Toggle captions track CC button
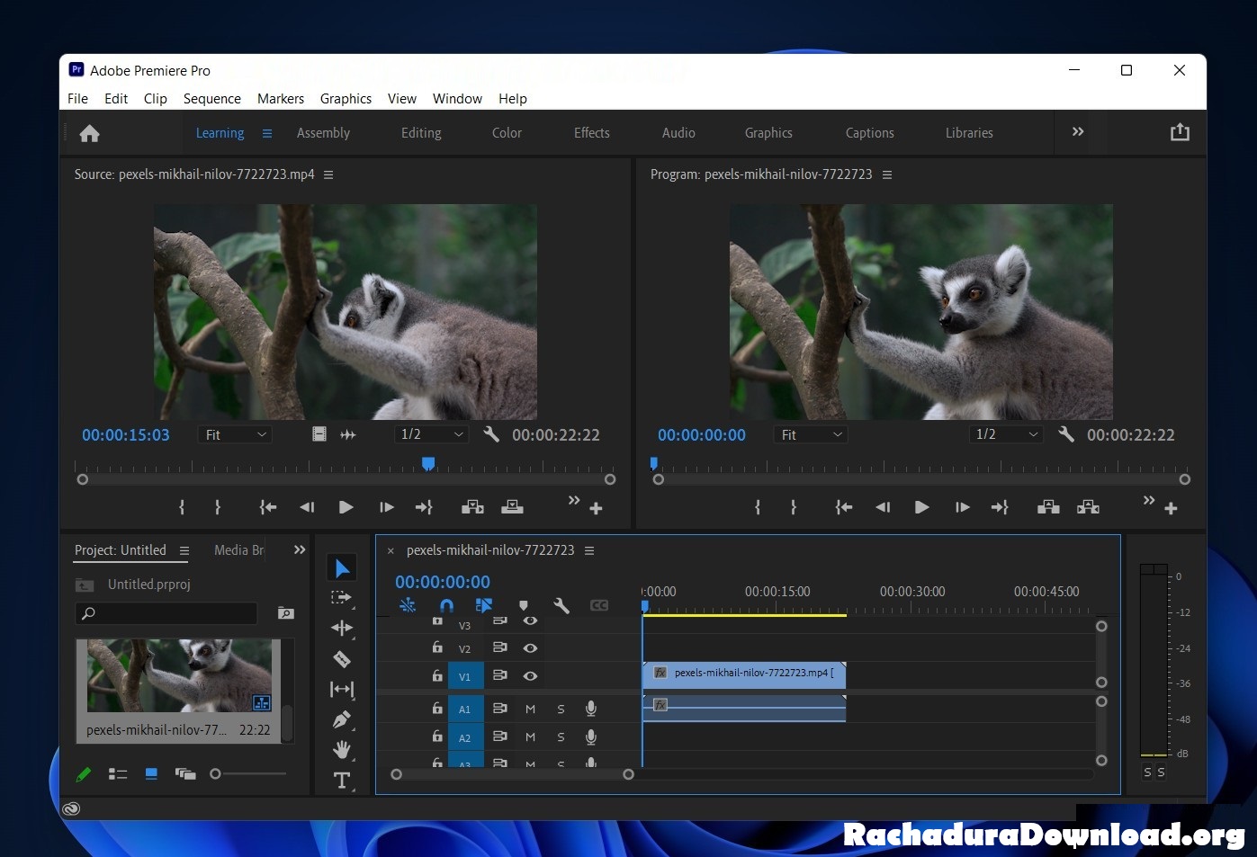Viewport: 1257px width, 857px height. 599,605
